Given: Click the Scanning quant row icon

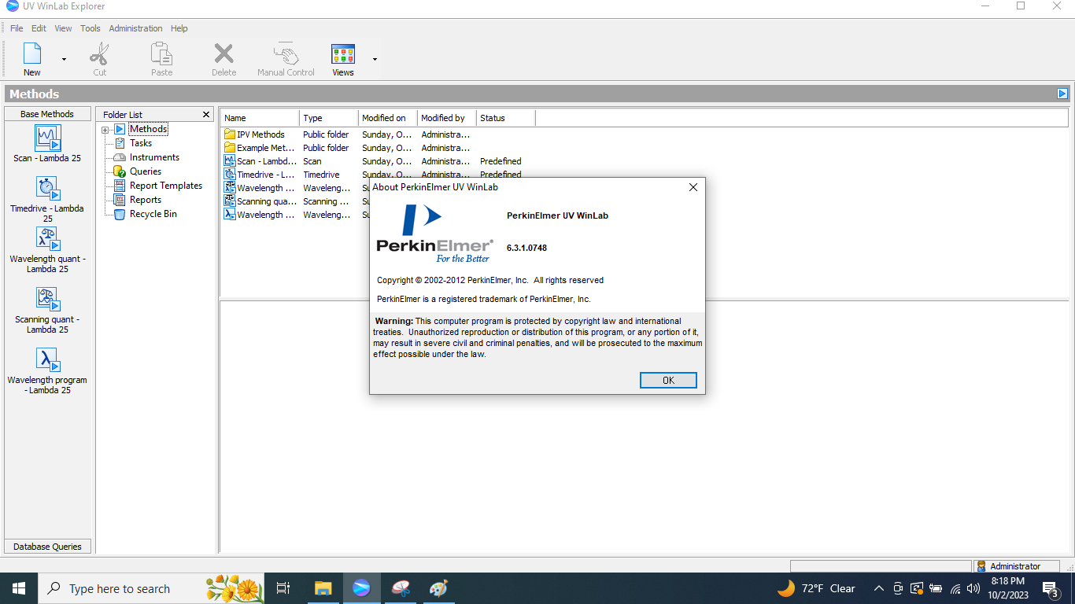Looking at the screenshot, I should [230, 201].
